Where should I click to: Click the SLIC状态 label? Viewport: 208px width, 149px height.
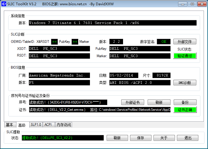click(x=185, y=49)
